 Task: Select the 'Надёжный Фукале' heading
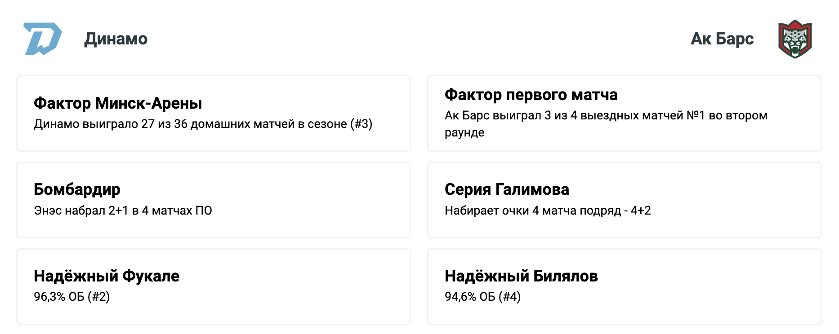[107, 276]
